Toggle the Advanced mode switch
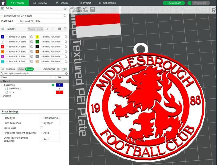 pos(58,69)
